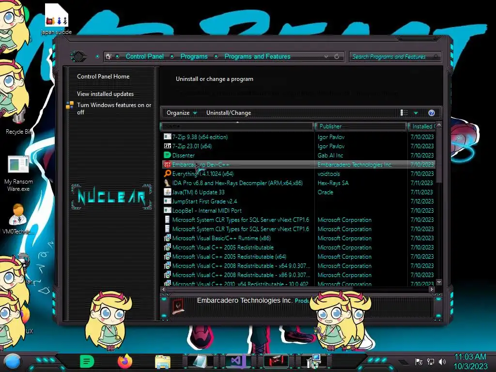
Task: Open the Start orb menu
Action: [x=12, y=362]
